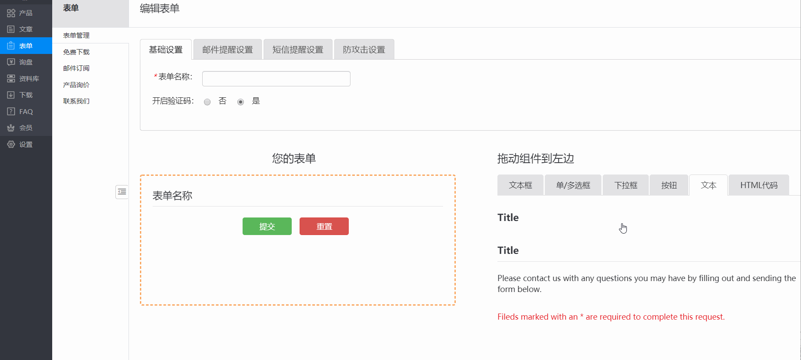
Task: Collapse the submenu panel toggle icon
Action: 122,192
